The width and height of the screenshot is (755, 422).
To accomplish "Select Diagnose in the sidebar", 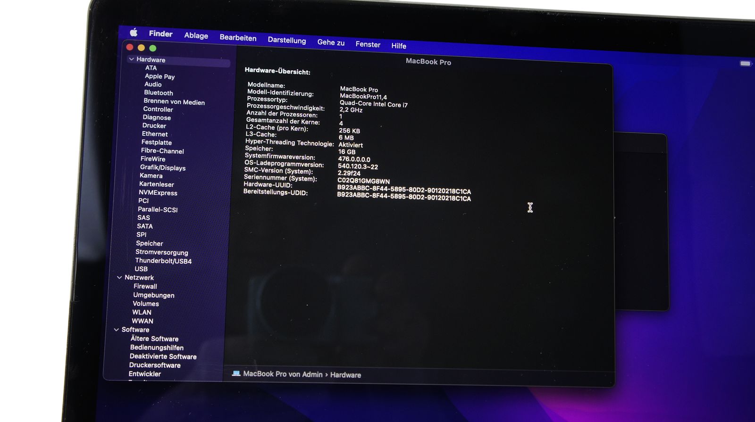I will click(x=157, y=117).
